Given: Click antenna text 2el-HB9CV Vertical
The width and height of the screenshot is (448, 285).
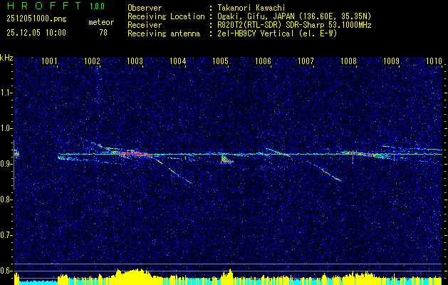Looking at the screenshot, I should click(256, 33).
